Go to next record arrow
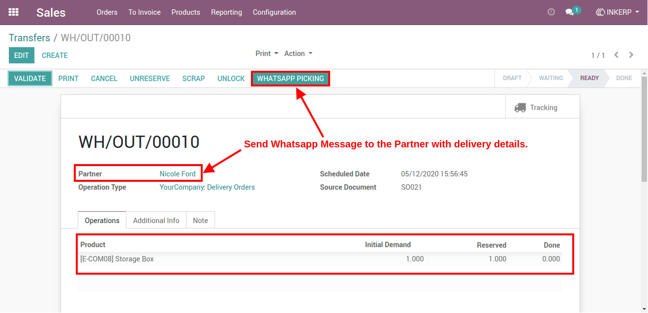Screen dimensions: 648x313 click(x=631, y=55)
